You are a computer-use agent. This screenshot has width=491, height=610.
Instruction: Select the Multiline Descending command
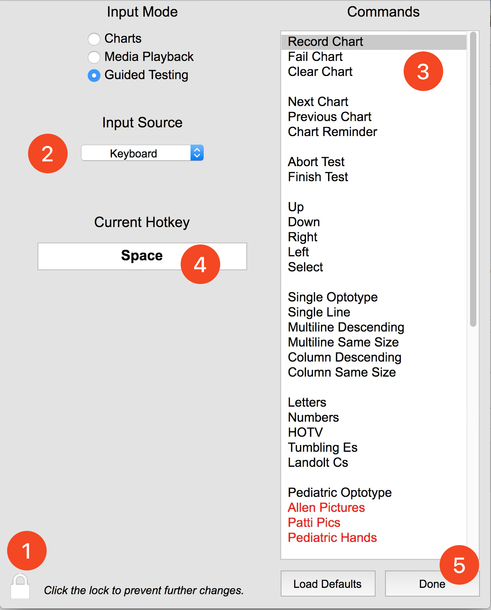pyautogui.click(x=346, y=327)
